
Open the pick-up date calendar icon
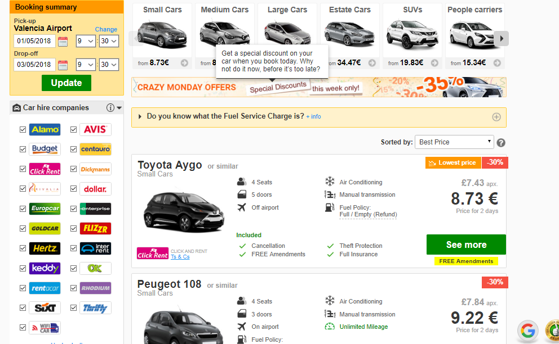(63, 41)
